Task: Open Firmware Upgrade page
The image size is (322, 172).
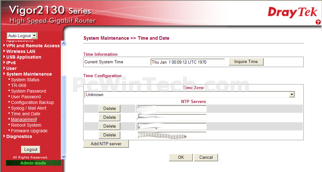Action: coord(29,131)
